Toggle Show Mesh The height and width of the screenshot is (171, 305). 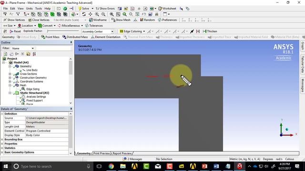pyautogui.click(x=121, y=20)
